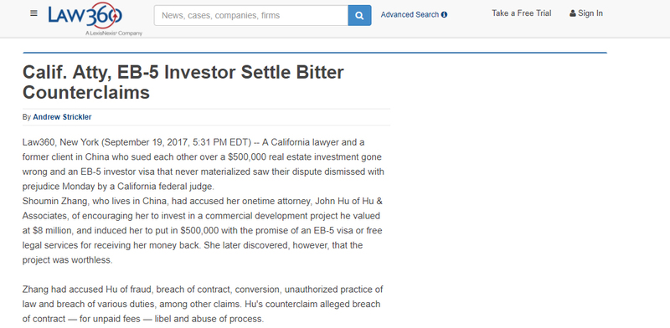Viewport: 670px width, 328px height.
Task: Click the paragraph beginning 'Zhang had accused Hu'
Action: (203, 304)
